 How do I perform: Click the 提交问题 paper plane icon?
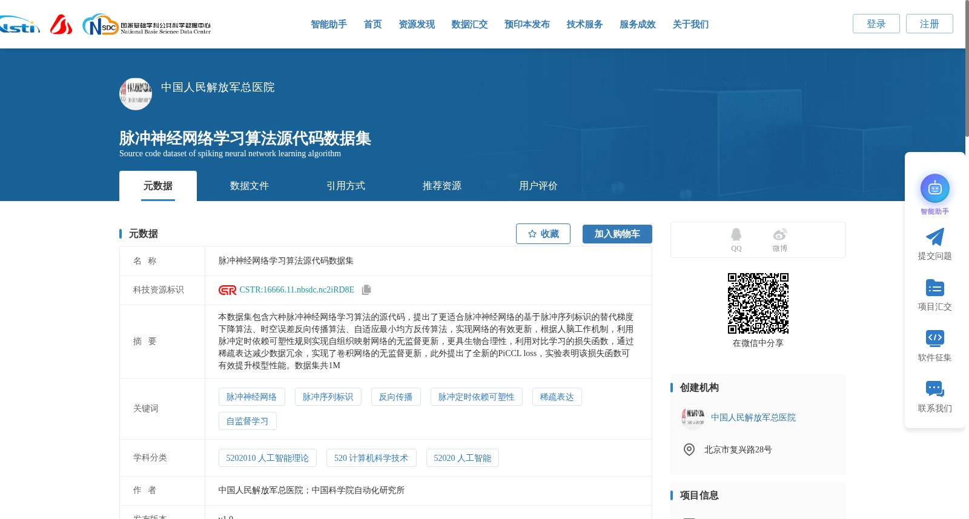coord(934,237)
